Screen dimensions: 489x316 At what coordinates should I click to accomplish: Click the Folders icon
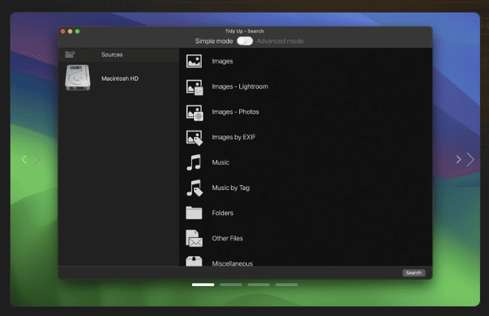point(194,213)
